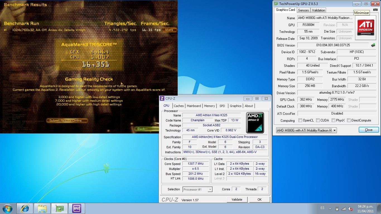Click CPU-Z title bar Z icon
The height and width of the screenshot is (214, 381).
(x=162, y=98)
